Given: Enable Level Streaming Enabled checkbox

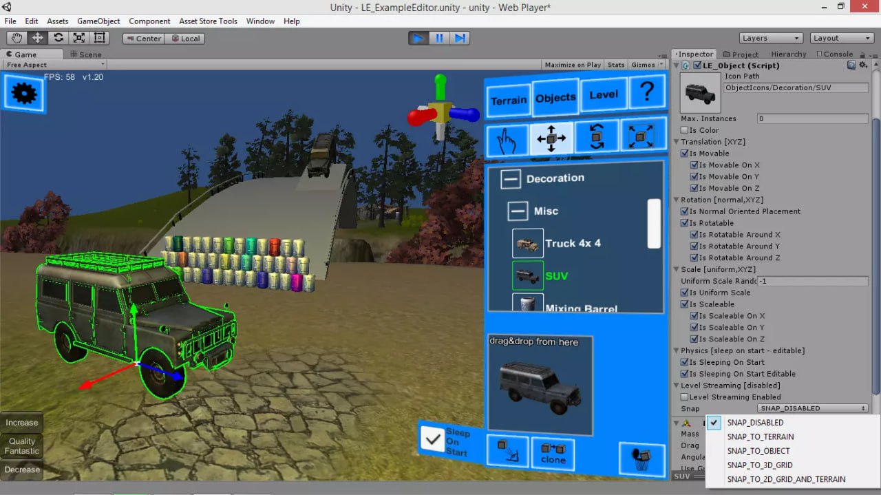Looking at the screenshot, I should [684, 397].
